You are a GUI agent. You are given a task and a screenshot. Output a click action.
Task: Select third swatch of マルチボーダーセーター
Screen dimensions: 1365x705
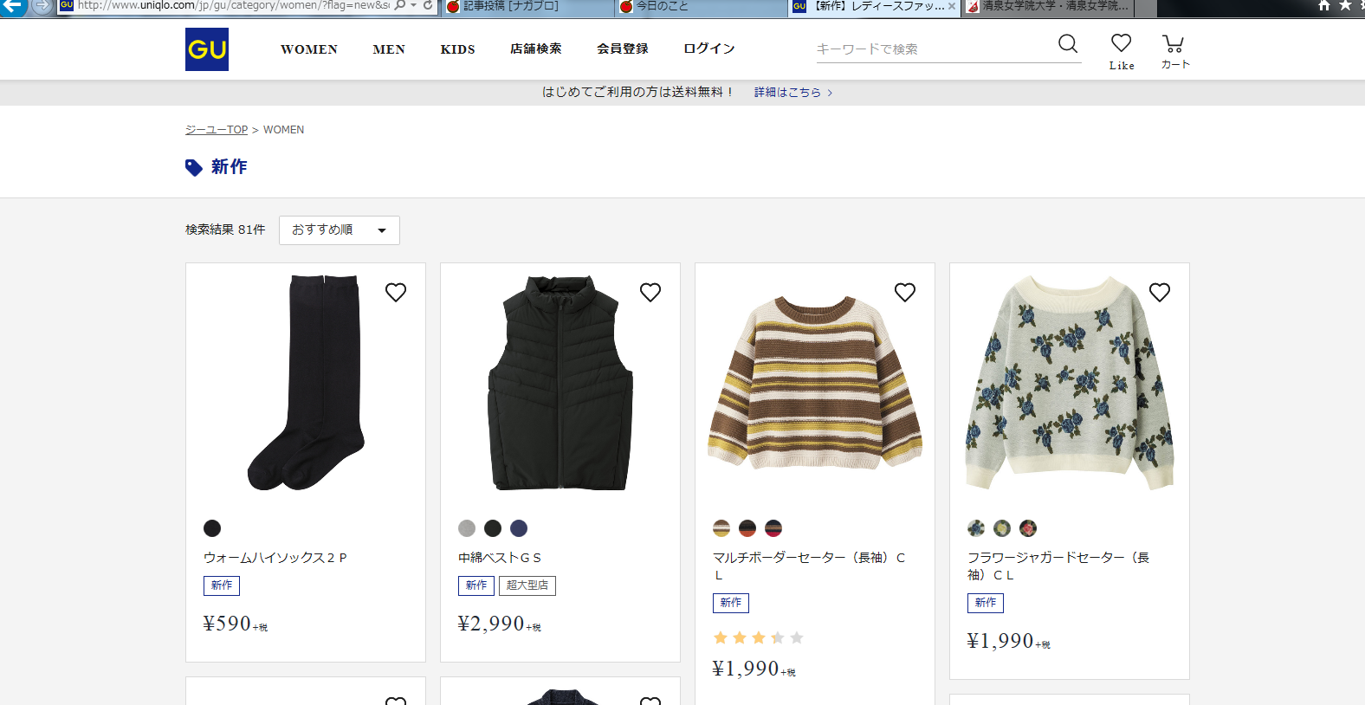(x=773, y=528)
